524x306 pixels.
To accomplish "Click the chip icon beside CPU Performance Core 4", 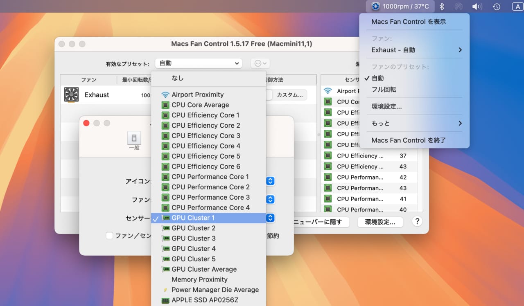I will pyautogui.click(x=165, y=207).
